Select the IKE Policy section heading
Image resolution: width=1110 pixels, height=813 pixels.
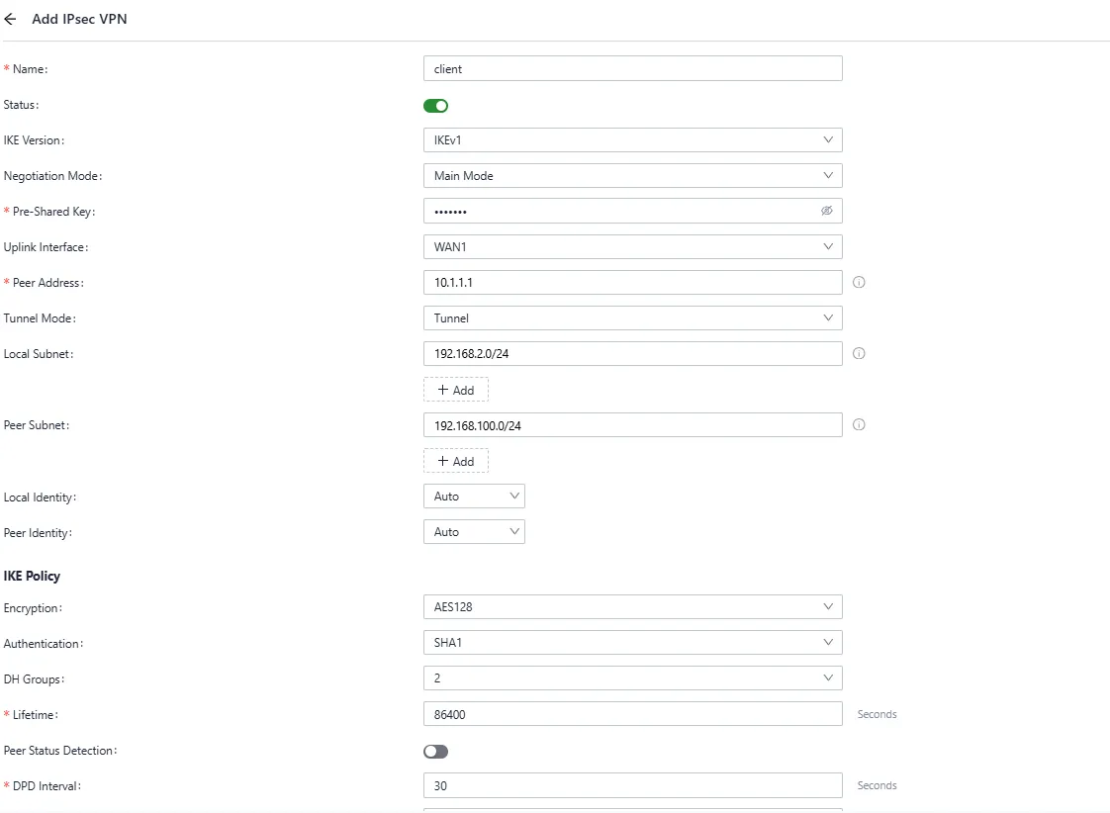[x=32, y=576]
